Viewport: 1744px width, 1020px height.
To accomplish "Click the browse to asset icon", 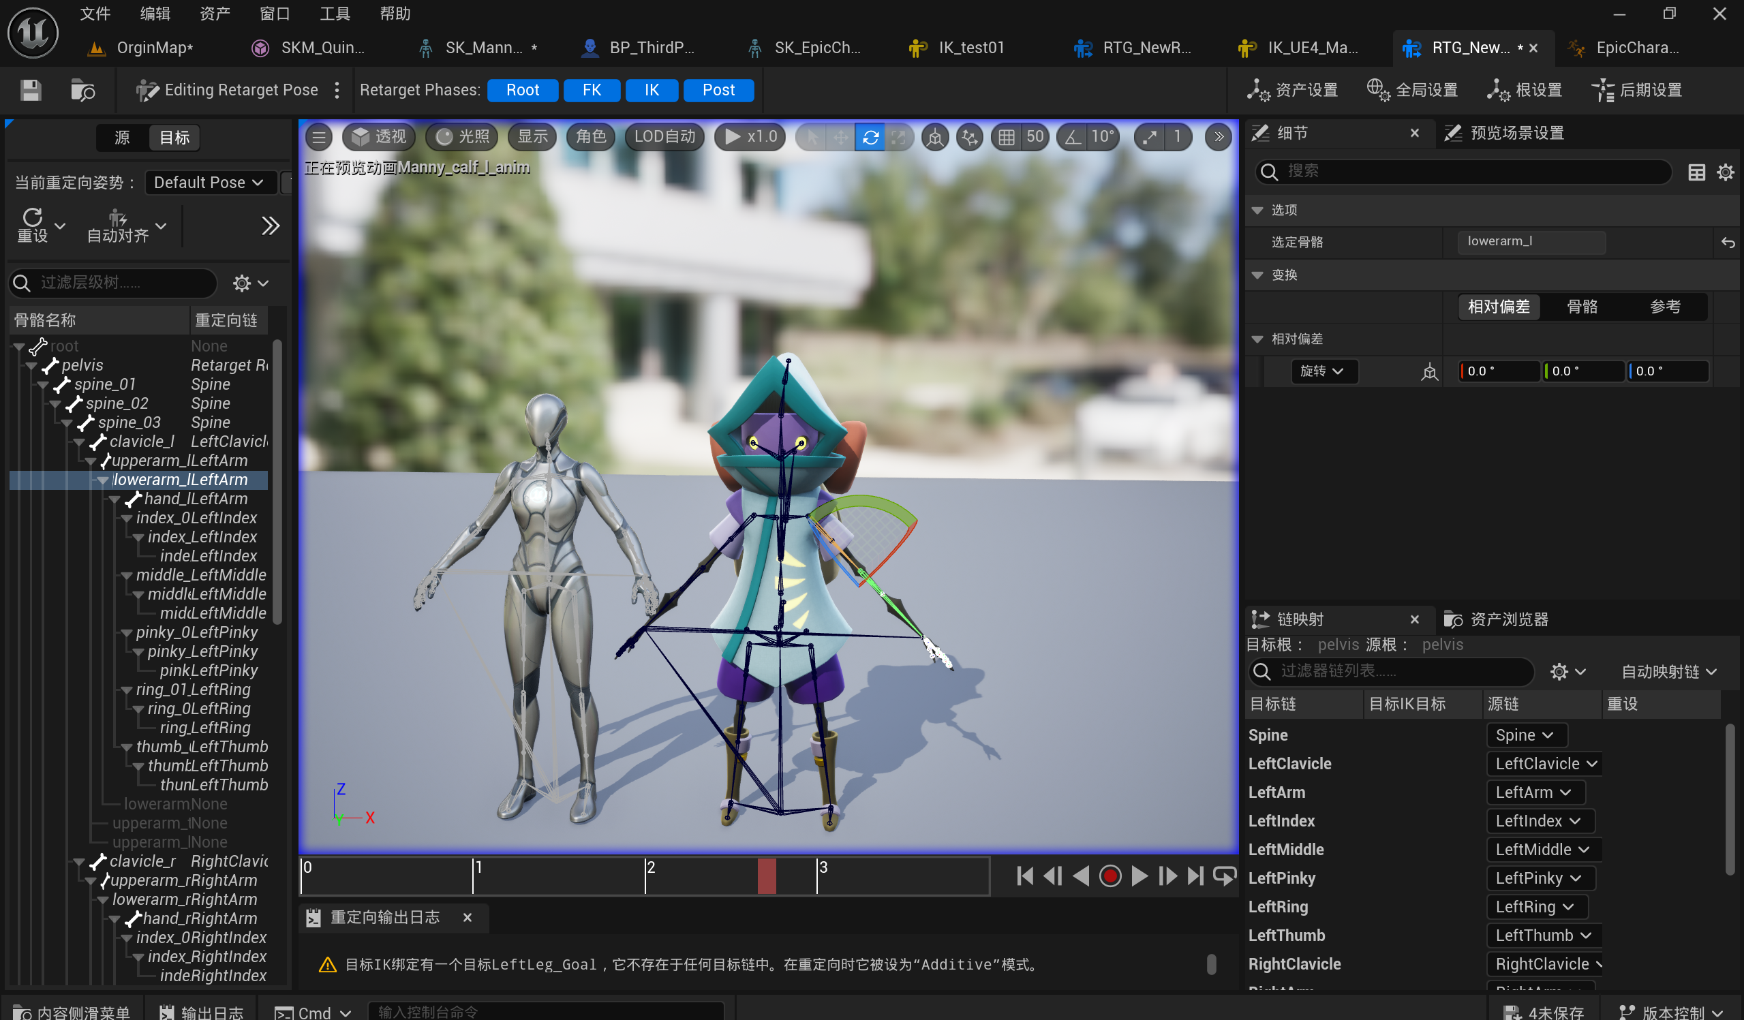I will (x=82, y=90).
